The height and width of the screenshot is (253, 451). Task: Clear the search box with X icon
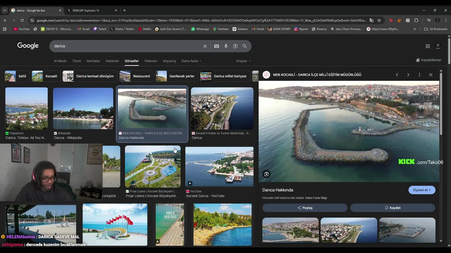point(205,46)
